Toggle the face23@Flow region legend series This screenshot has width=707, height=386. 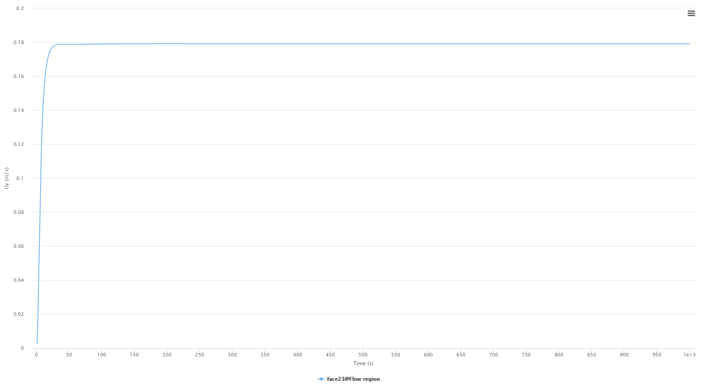[x=353, y=379]
